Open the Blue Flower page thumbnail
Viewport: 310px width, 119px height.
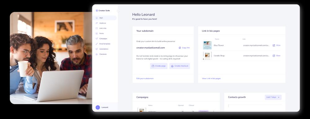(207, 45)
